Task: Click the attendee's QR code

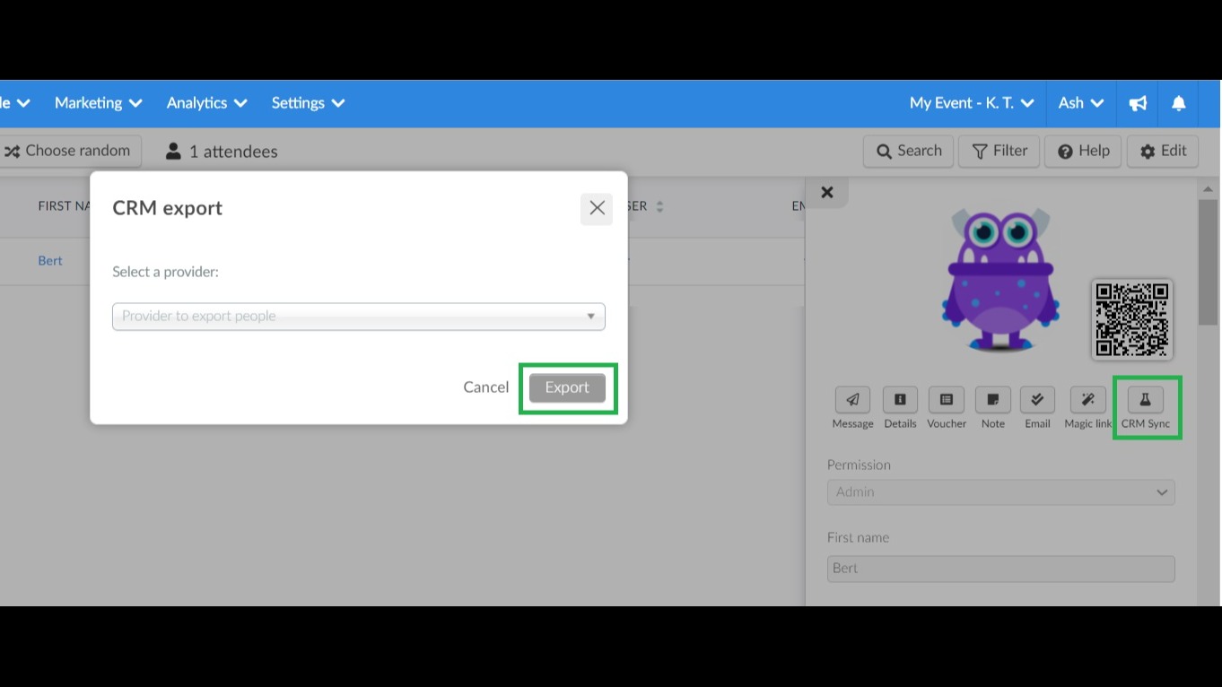Action: click(1131, 319)
